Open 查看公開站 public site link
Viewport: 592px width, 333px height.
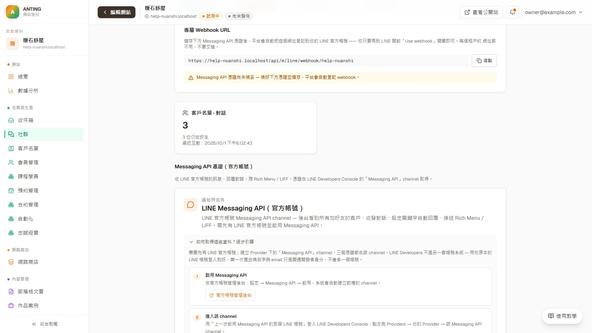click(x=481, y=12)
